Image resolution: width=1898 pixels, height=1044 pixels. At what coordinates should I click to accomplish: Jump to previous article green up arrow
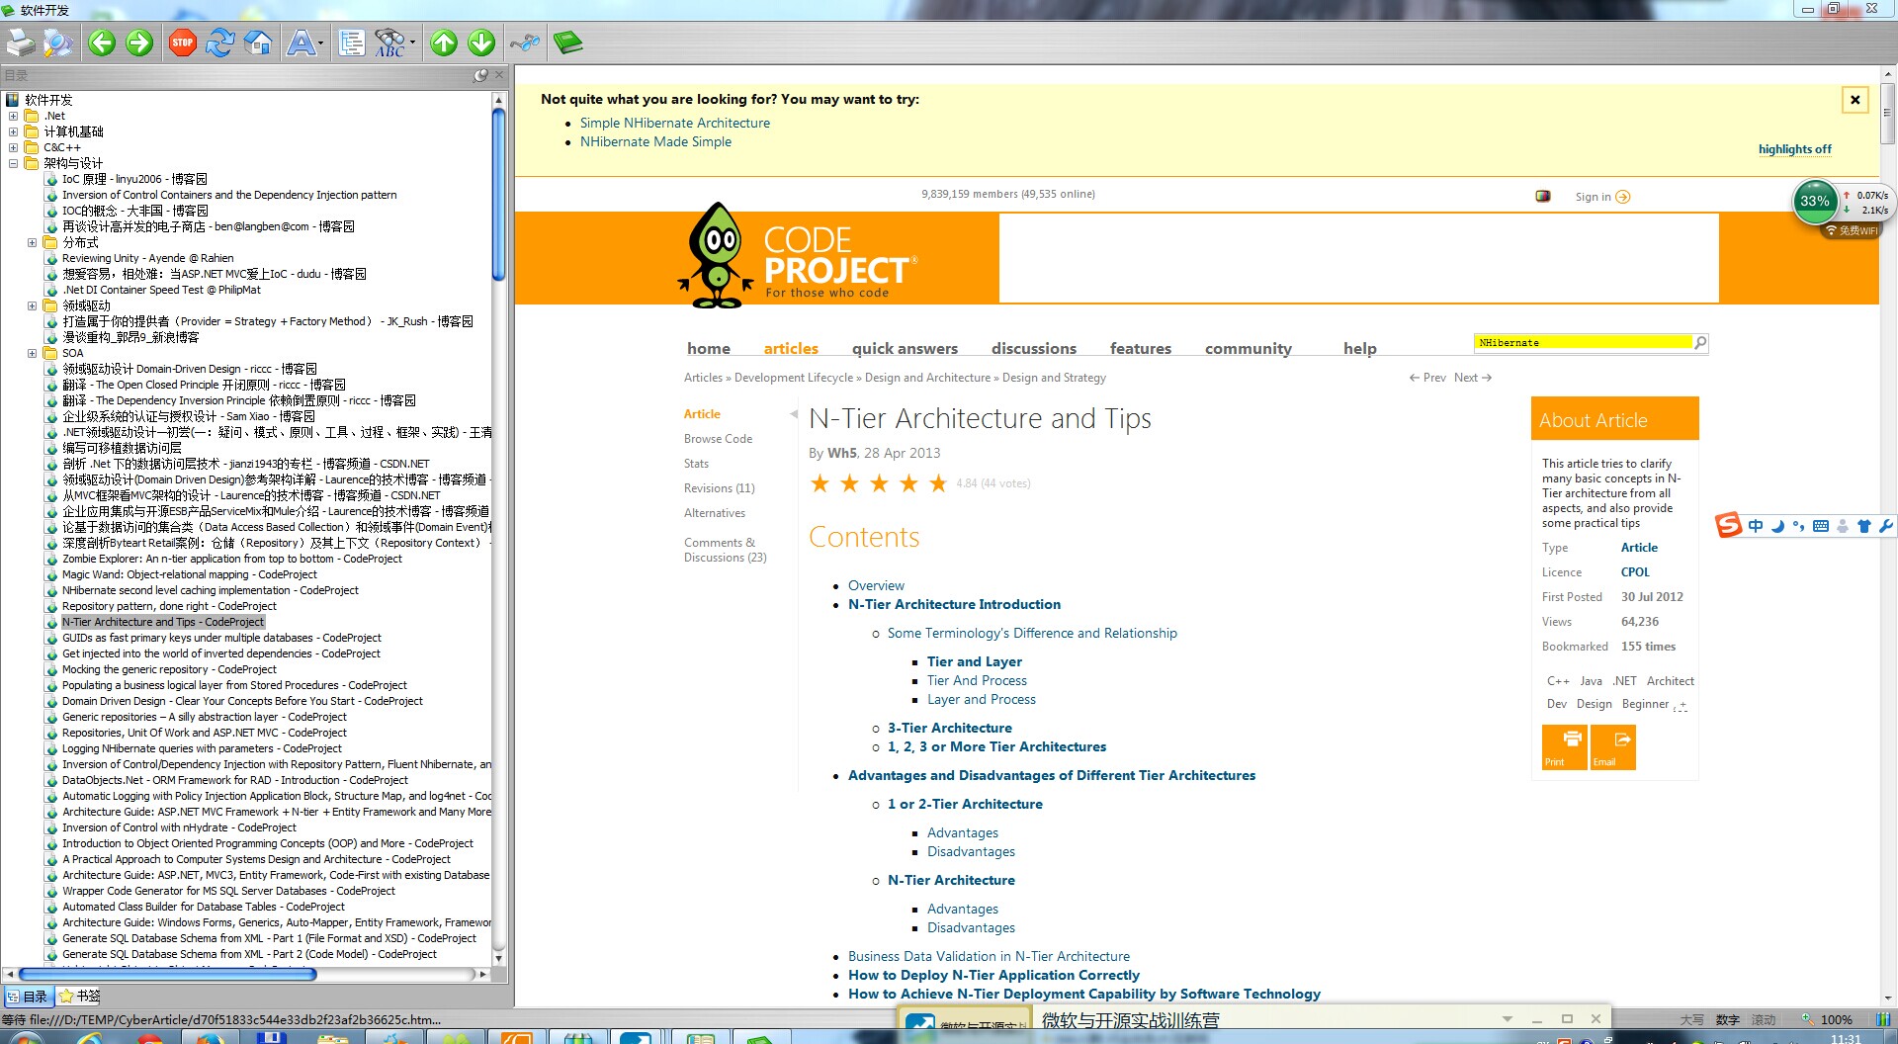pos(444,43)
